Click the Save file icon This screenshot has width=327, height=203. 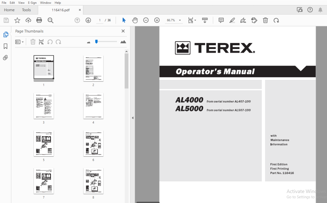(6, 20)
